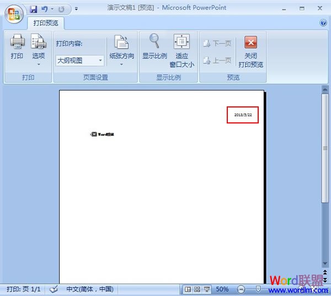Click 关闭打印预览 to close preview
This screenshot has height=296, width=331.
(x=250, y=51)
